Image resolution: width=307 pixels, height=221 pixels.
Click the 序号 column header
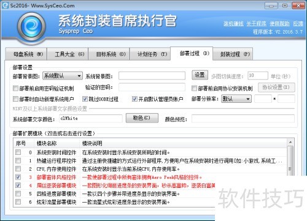pos(24,143)
